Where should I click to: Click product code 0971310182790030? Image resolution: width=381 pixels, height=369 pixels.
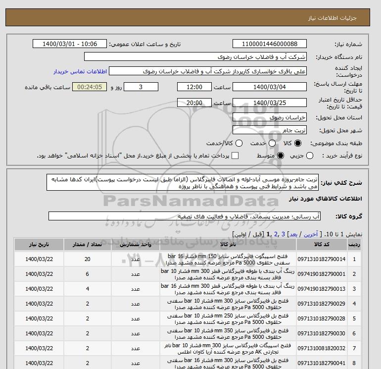pyautogui.click(x=322, y=333)
